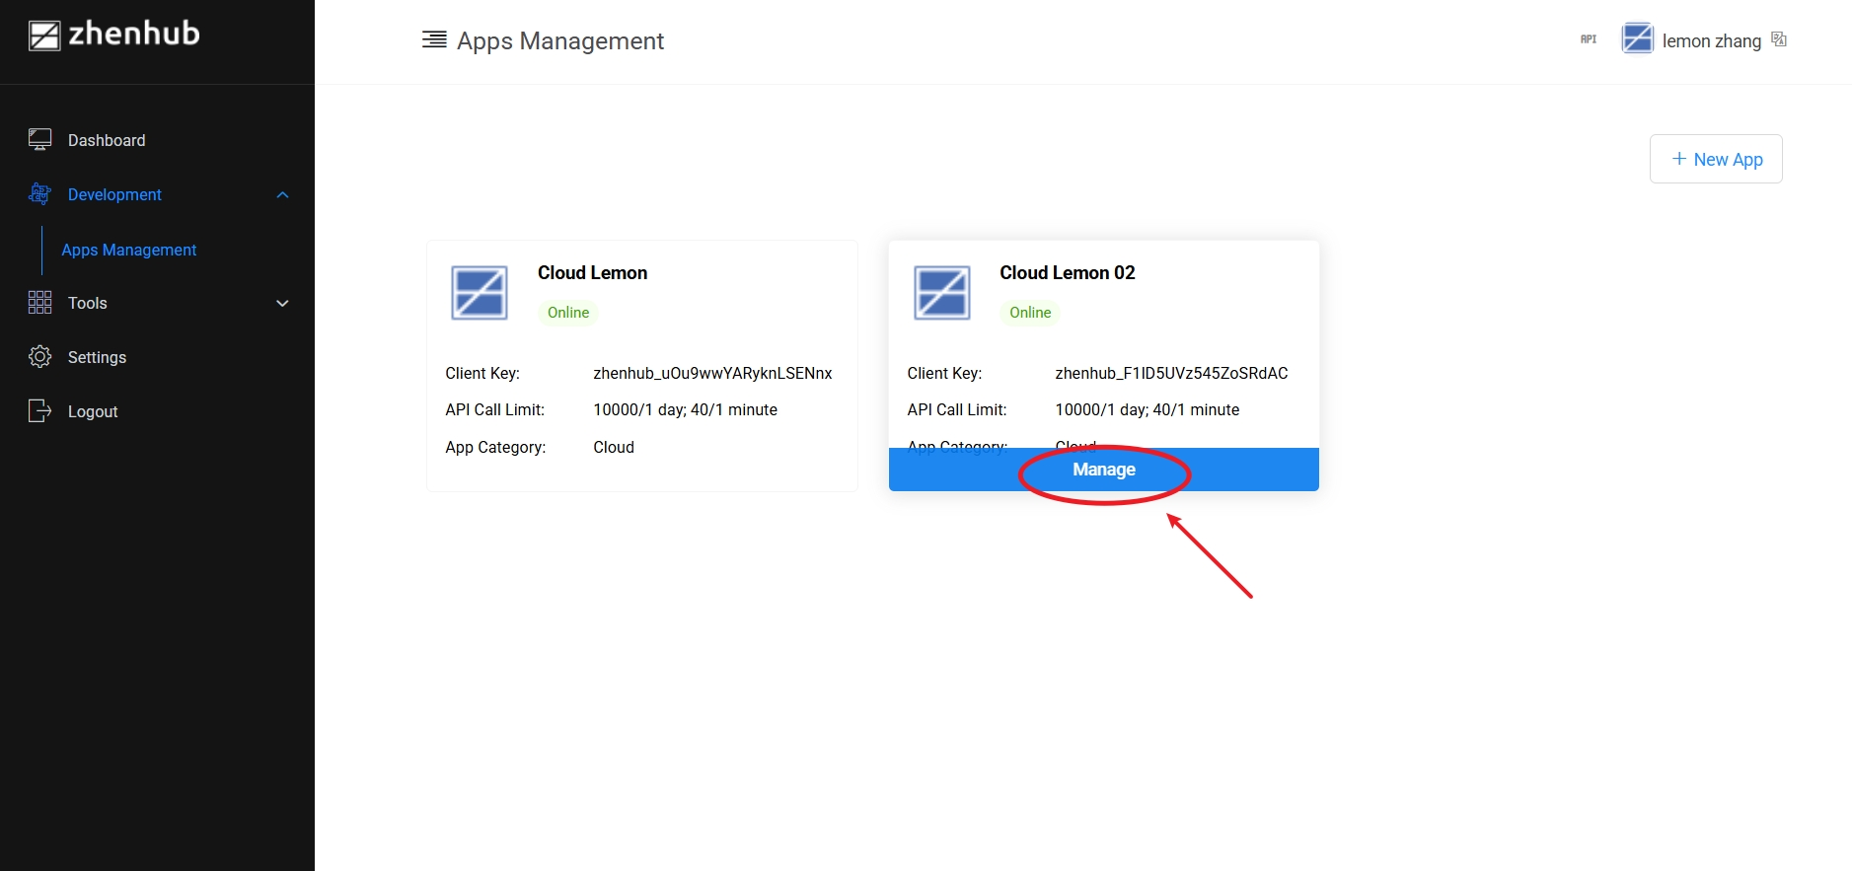Click the New App button
This screenshot has height=871, width=1852.
point(1716,159)
